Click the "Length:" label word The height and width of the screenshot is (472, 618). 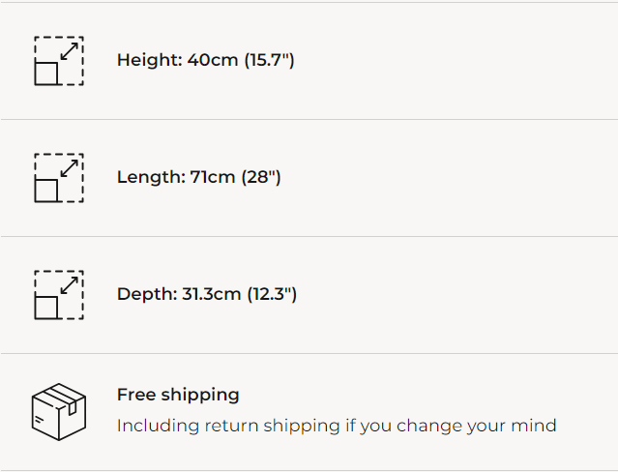click(151, 178)
